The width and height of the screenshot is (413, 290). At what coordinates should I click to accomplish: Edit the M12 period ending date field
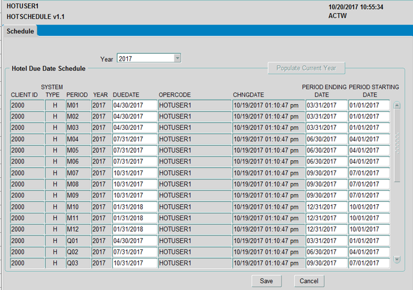[326, 229]
